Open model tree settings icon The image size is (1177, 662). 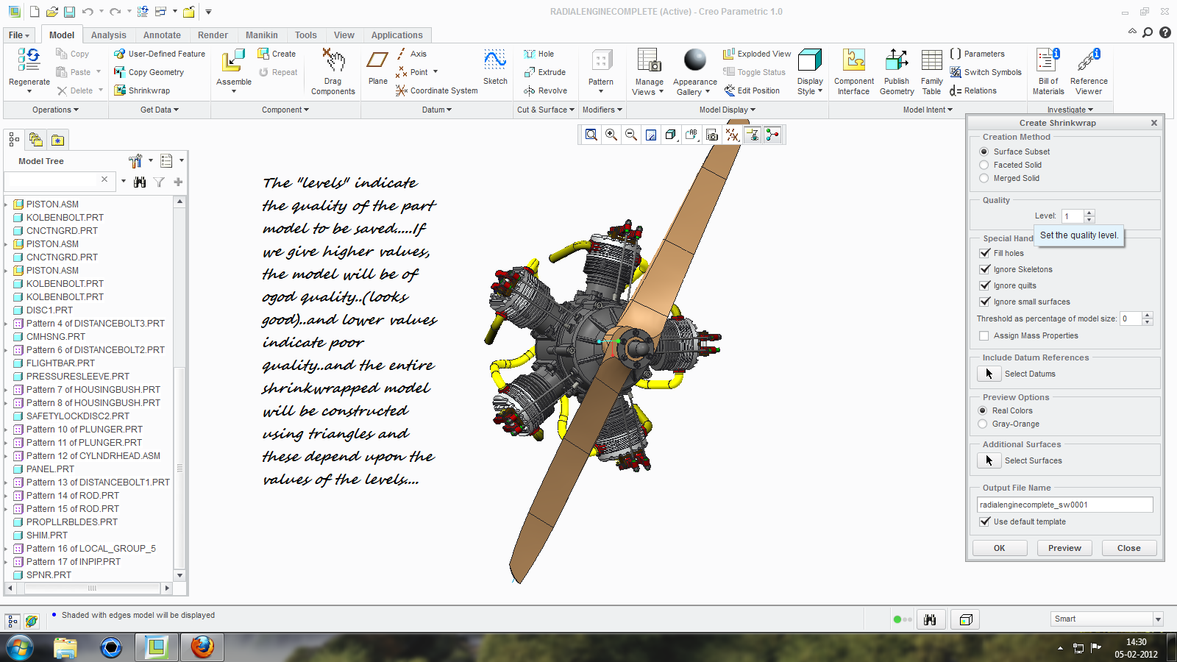[136, 161]
